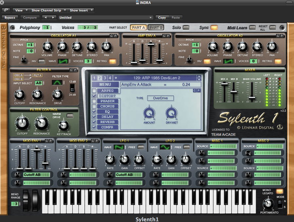Click the link icon in the plugin header

click(6, 10)
